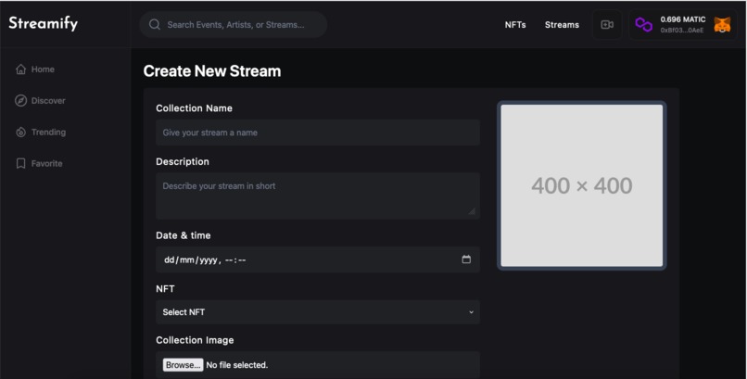The height and width of the screenshot is (379, 747).
Task: Focus the Search Events, Artists, or Streams field
Action: tap(234, 25)
